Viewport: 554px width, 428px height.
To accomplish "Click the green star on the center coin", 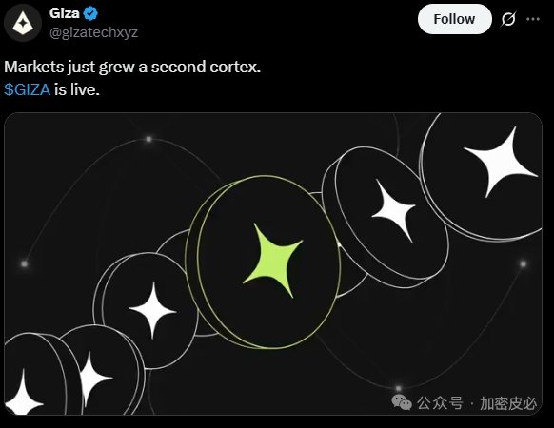I will tap(272, 261).
